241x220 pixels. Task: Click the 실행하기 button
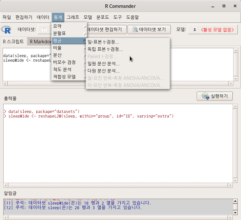tap(214, 96)
